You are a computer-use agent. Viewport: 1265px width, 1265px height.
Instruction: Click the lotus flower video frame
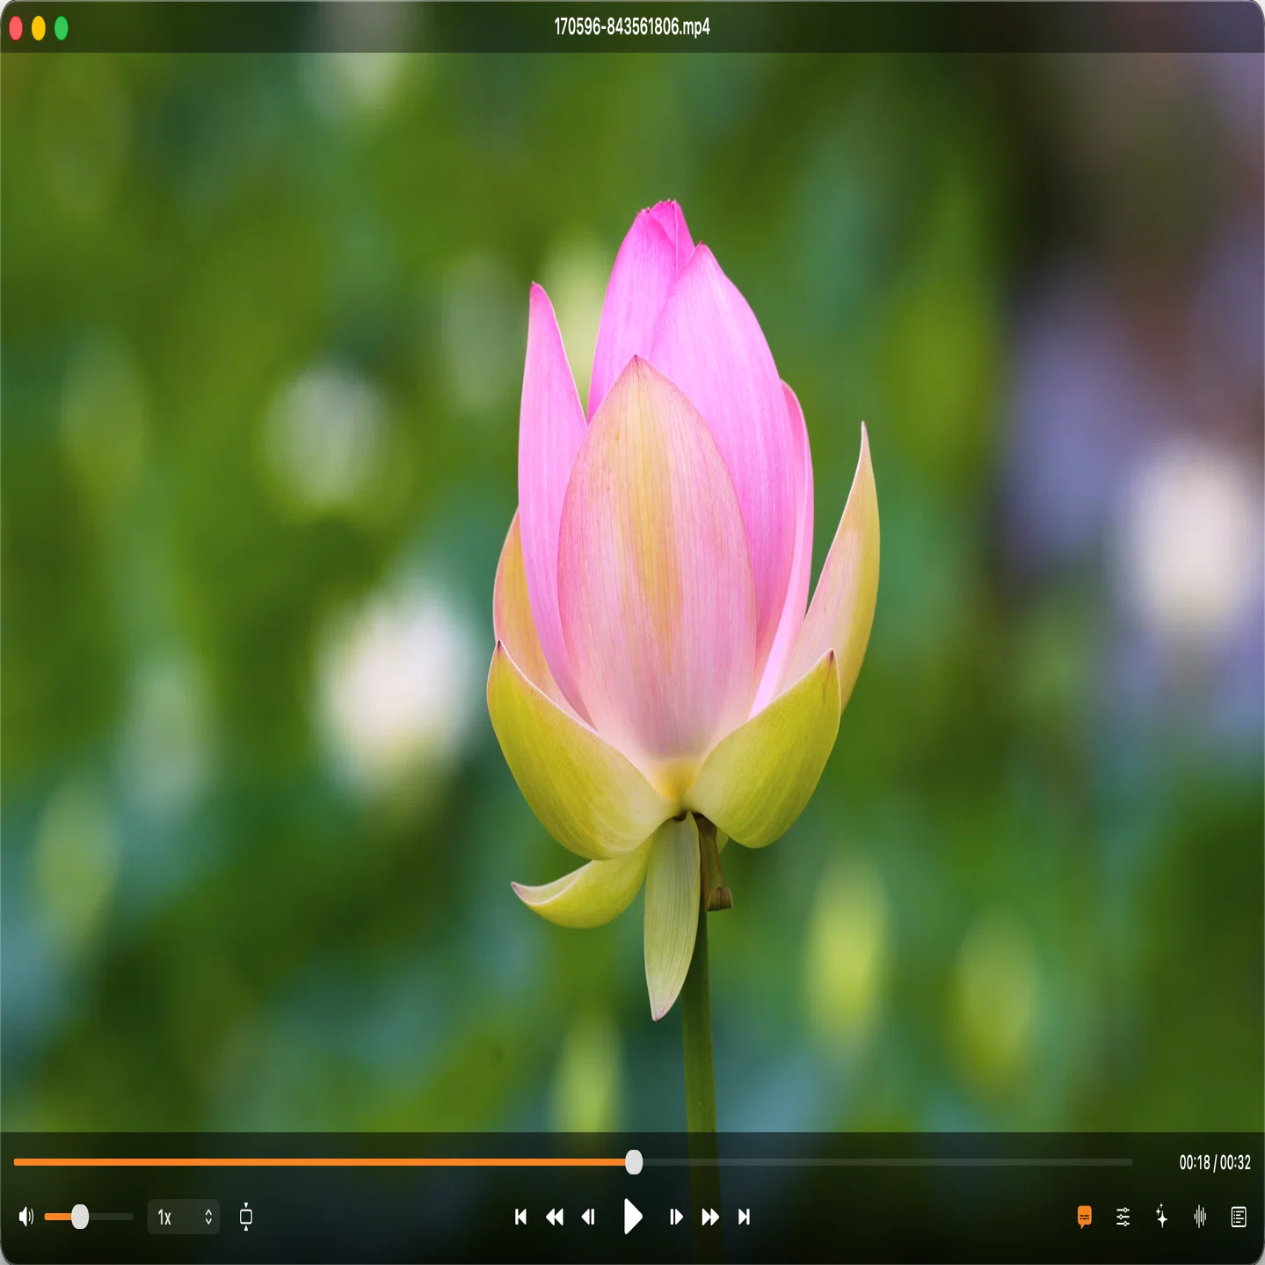tap(632, 592)
